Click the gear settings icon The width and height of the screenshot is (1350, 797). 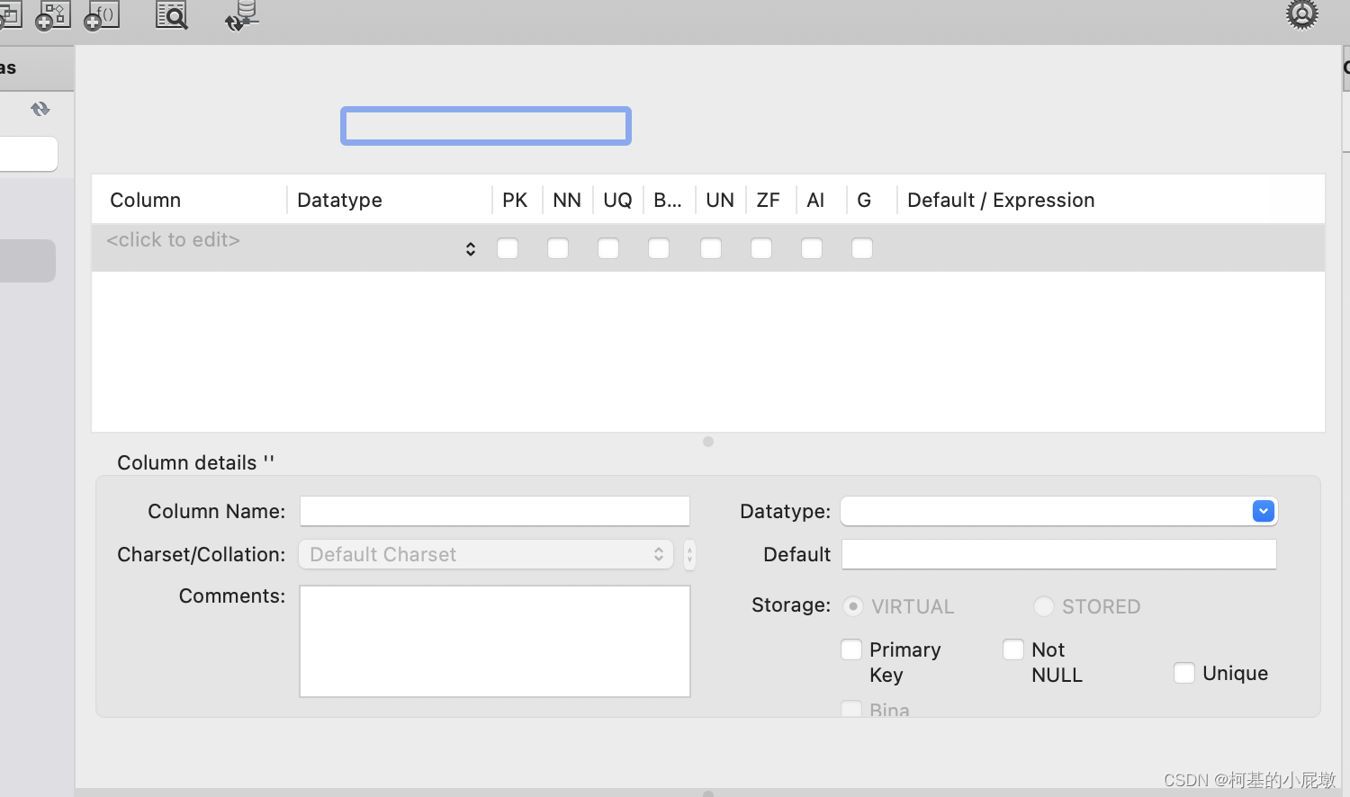tap(1301, 14)
